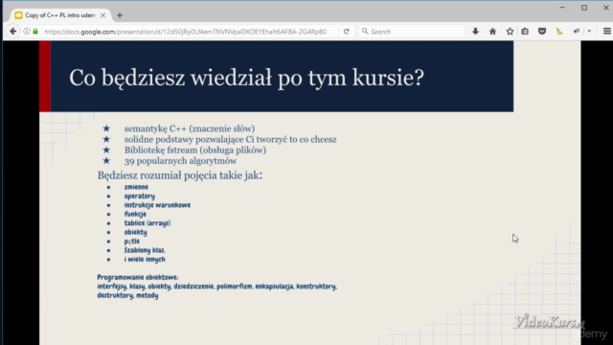Image resolution: width=613 pixels, height=345 pixels.
Task: Click the bullet 'funkcje'
Action: pos(135,214)
